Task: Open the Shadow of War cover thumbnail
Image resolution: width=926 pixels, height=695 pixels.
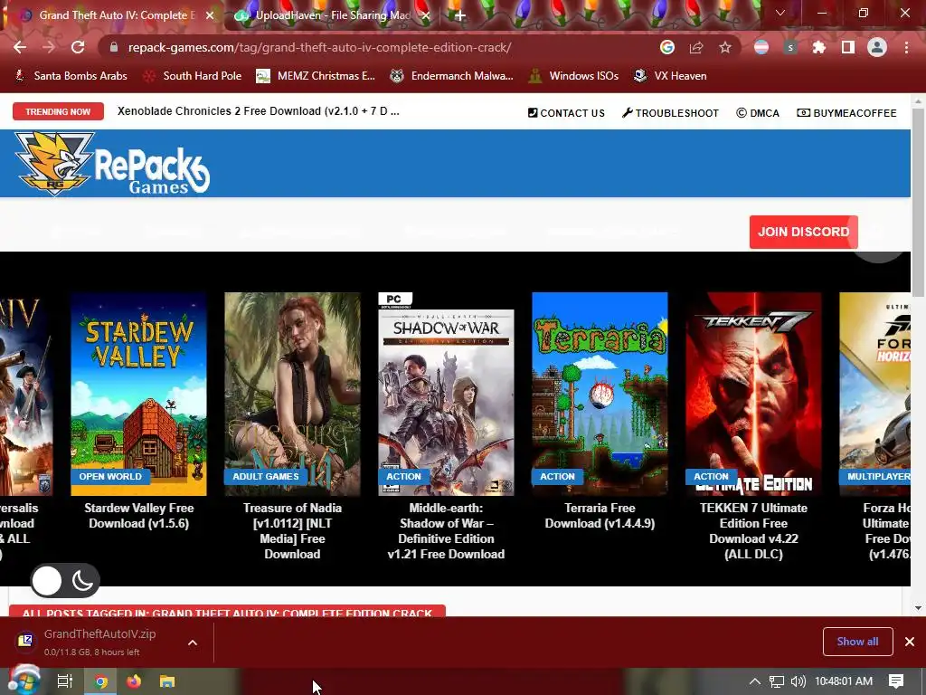Action: pos(446,394)
